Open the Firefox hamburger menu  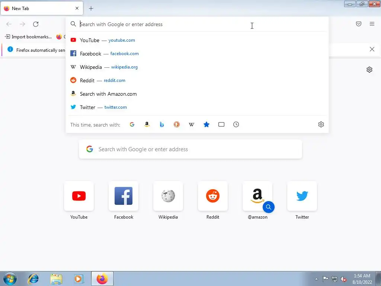(372, 24)
